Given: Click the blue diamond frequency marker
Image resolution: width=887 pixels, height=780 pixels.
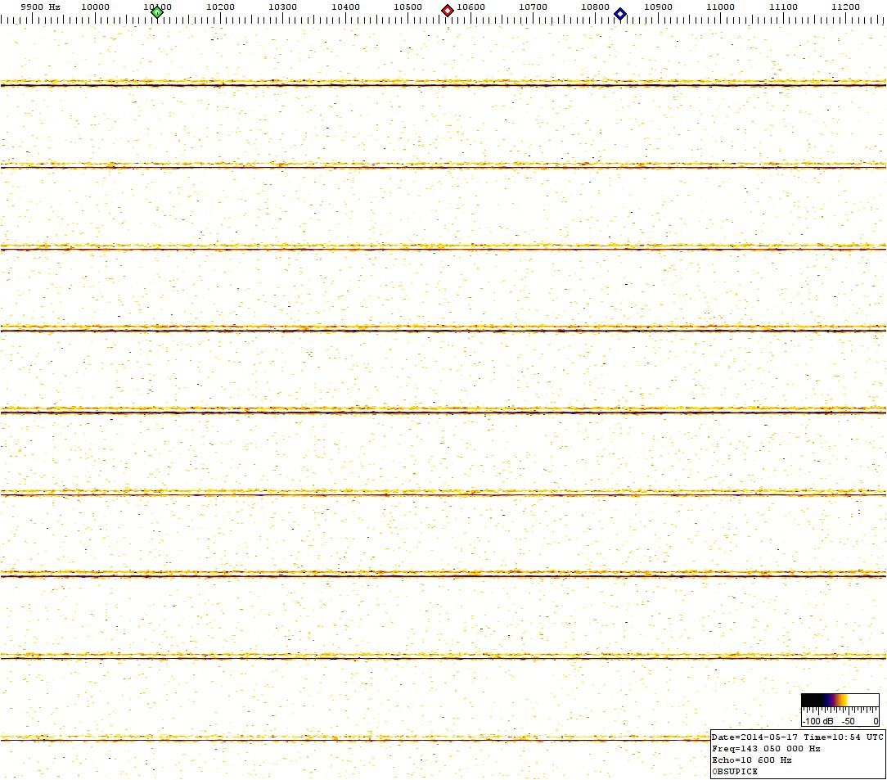Looking at the screenshot, I should [620, 14].
